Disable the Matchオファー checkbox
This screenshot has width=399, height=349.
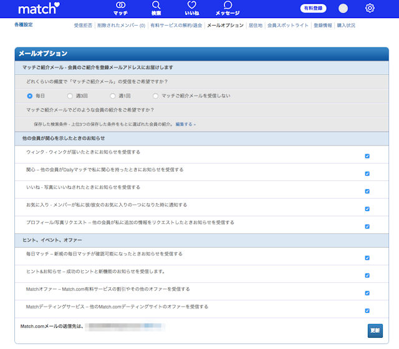coord(367,293)
